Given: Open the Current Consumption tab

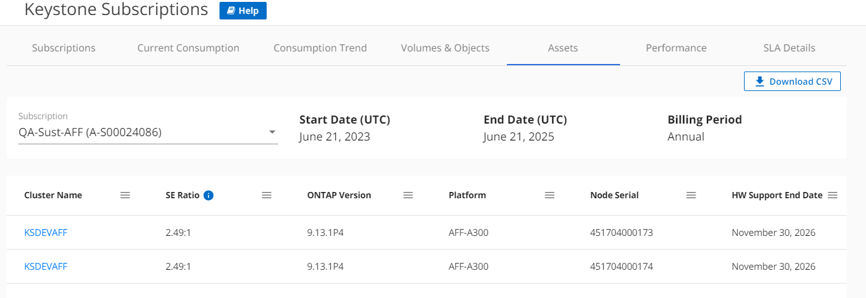Looking at the screenshot, I should pyautogui.click(x=188, y=48).
